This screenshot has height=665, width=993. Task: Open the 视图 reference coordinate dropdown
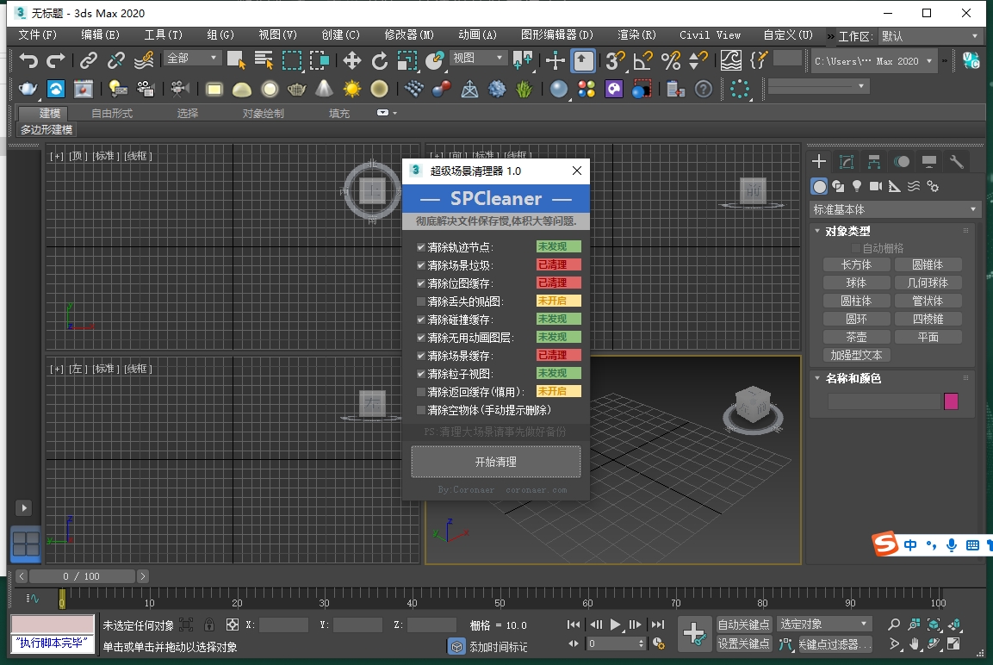(479, 59)
